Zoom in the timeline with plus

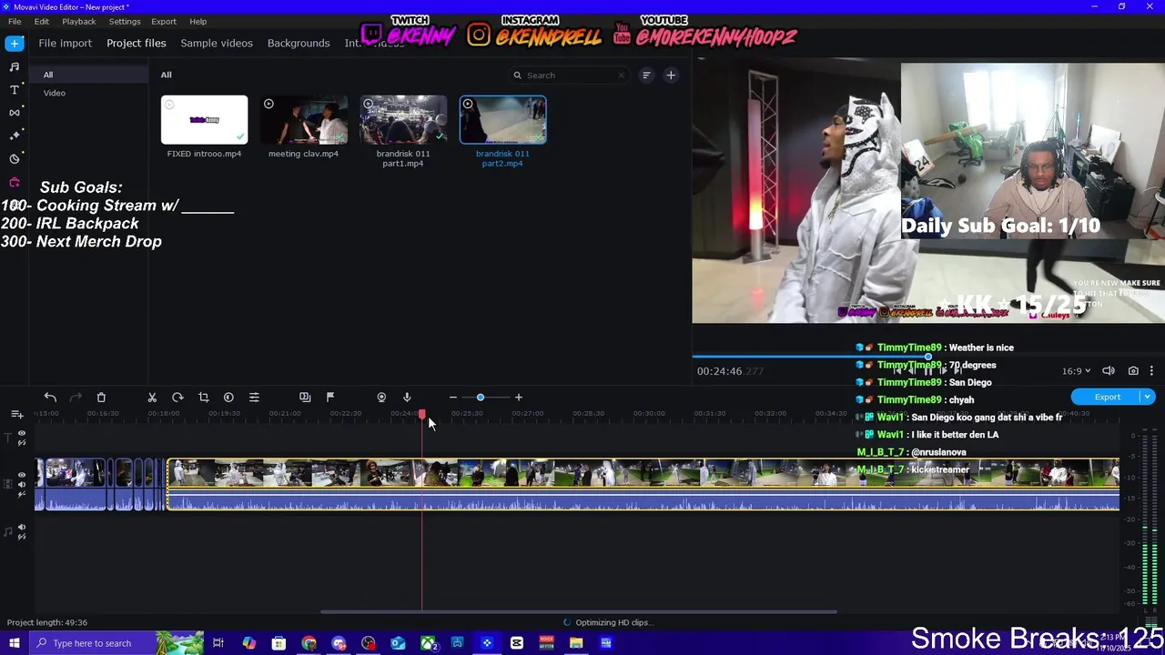pyautogui.click(x=519, y=398)
